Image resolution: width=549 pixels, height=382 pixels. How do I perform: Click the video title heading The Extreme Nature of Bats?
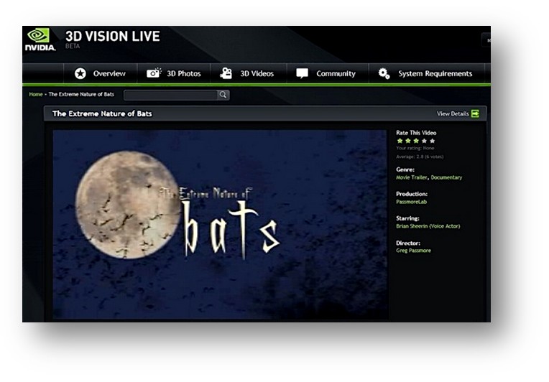(102, 113)
